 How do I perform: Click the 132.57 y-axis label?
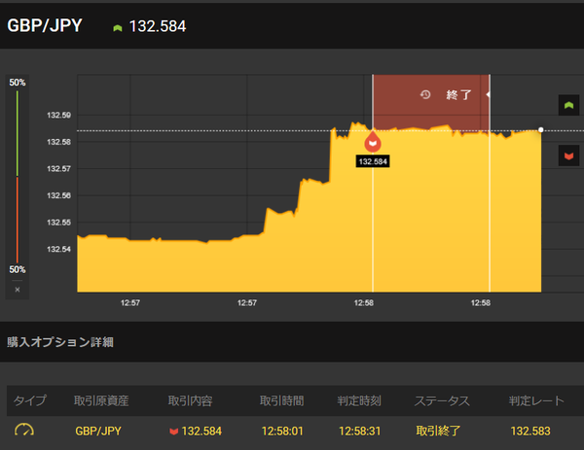coord(58,168)
